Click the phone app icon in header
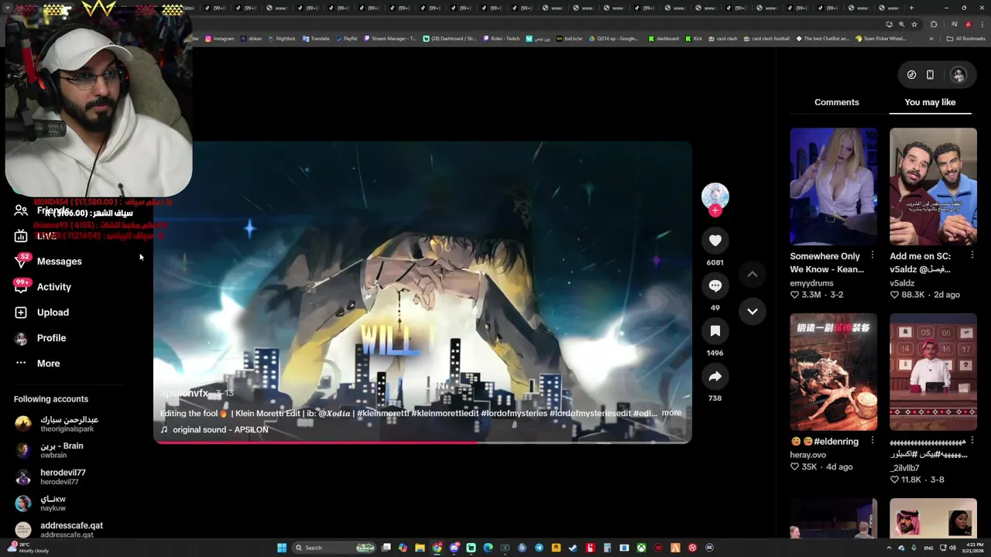Image resolution: width=991 pixels, height=557 pixels. point(930,75)
